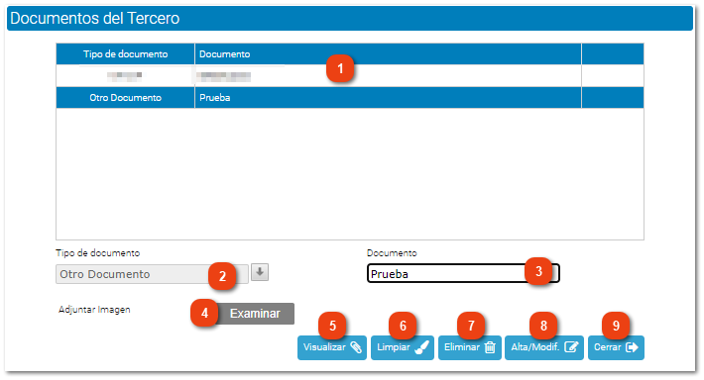Select the blurred first document row
The height and width of the screenshot is (380, 704).
350,76
